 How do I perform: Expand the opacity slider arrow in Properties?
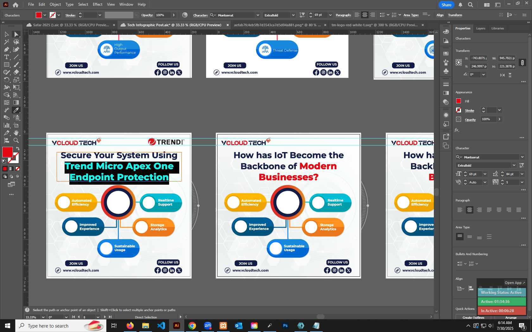499,119
